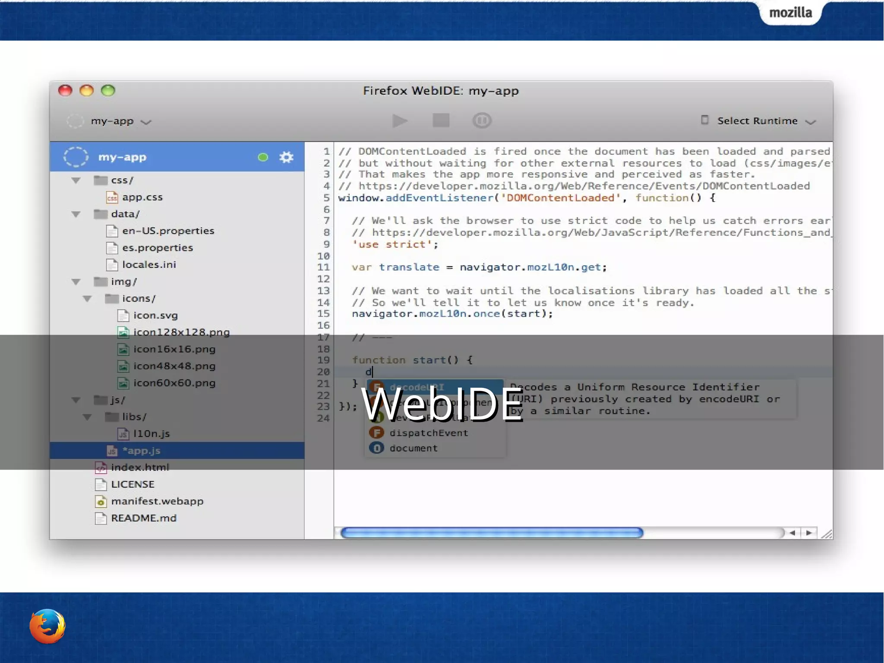The image size is (884, 663).
Task: Choose dispatchEvent from the autocomplete list
Action: (x=428, y=433)
